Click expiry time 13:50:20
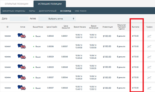This screenshot has width=155, height=92. coord(93,79)
